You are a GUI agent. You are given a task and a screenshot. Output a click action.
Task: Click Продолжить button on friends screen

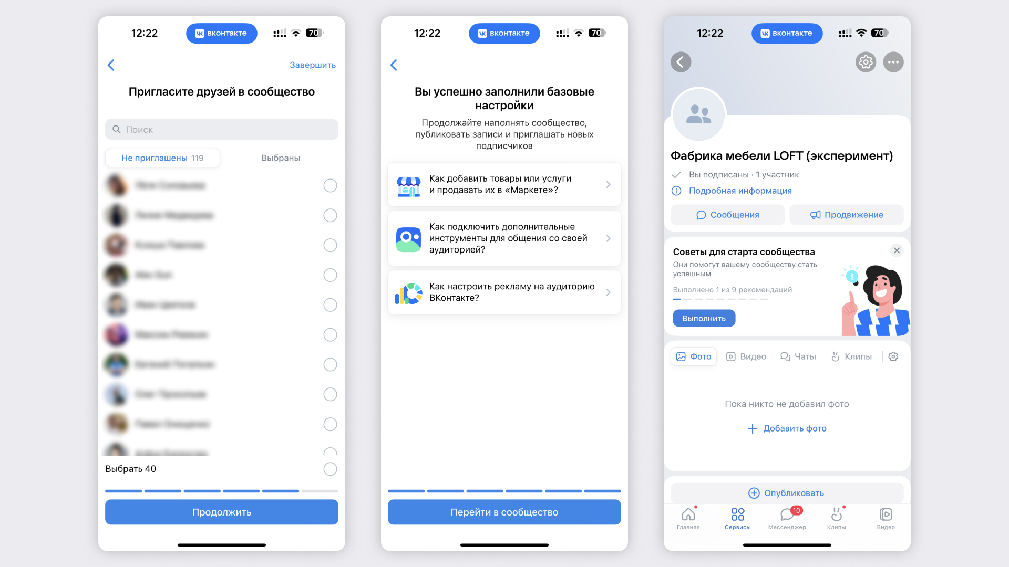click(221, 512)
